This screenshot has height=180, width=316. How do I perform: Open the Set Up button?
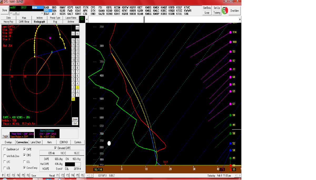pyautogui.click(x=217, y=8)
